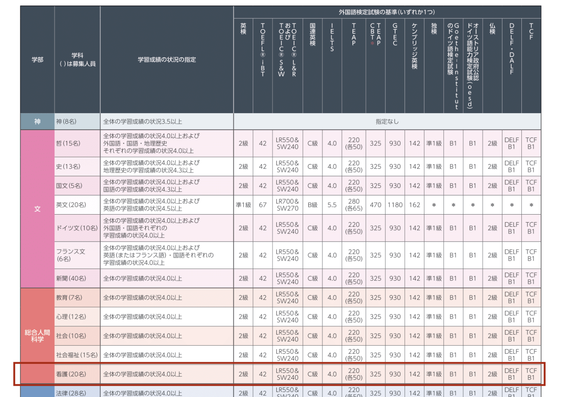Click the pink 文 faculty cell
Screen dimensions: 566x397
point(37,209)
